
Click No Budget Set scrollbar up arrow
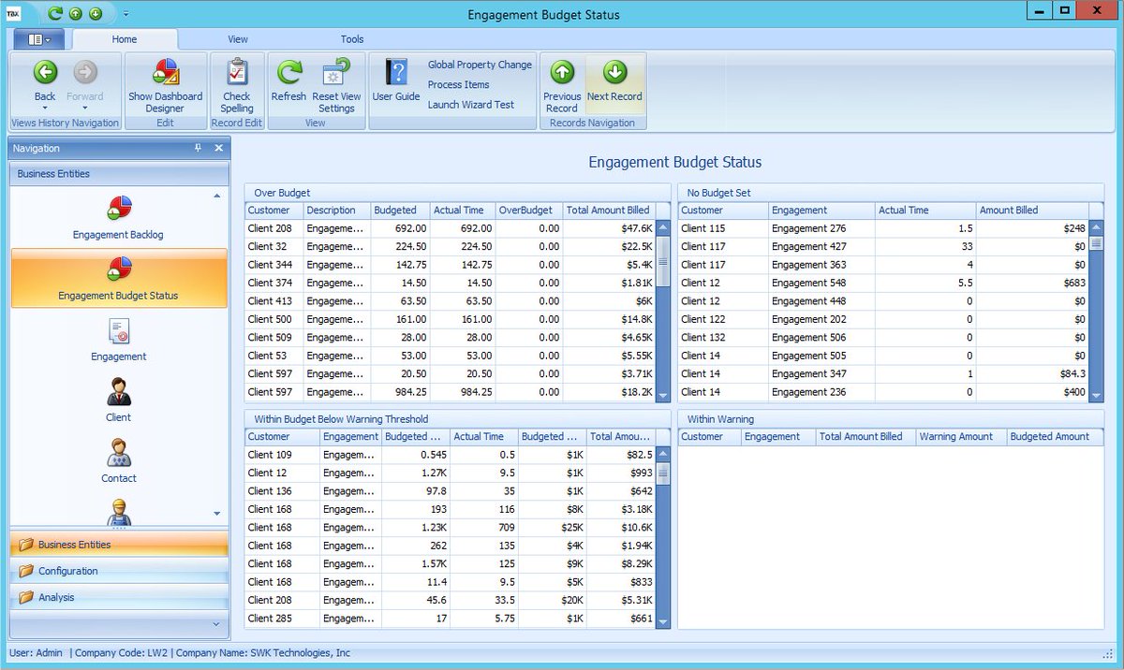[1097, 227]
